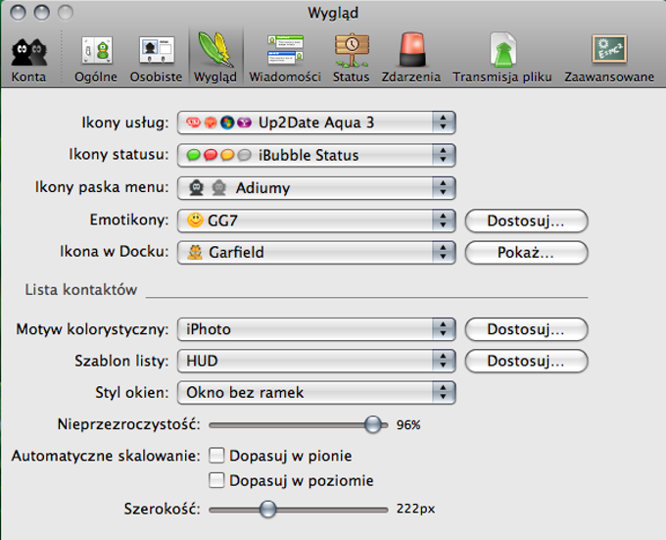This screenshot has height=540, width=666.
Task: Click Dostosuj button next to Emotikony
Action: pos(526,221)
